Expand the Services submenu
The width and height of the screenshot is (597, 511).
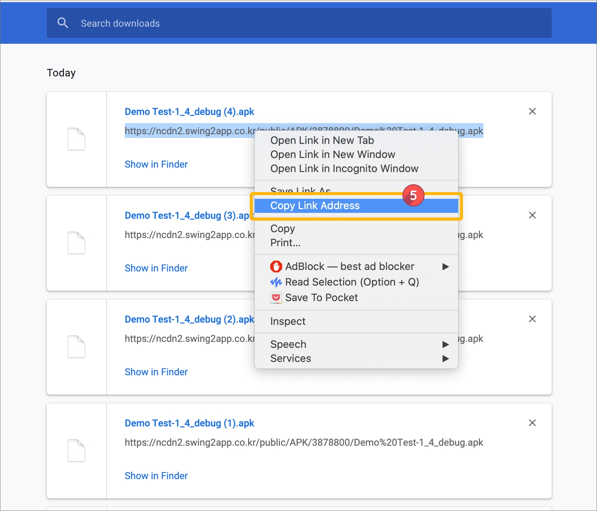(446, 359)
